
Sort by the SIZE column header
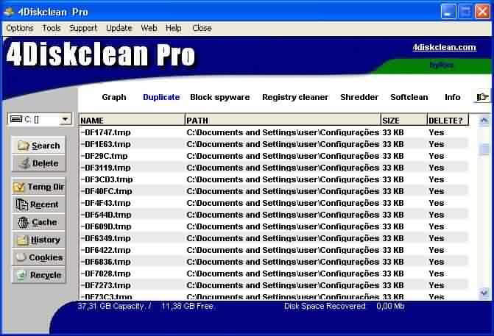click(404, 121)
